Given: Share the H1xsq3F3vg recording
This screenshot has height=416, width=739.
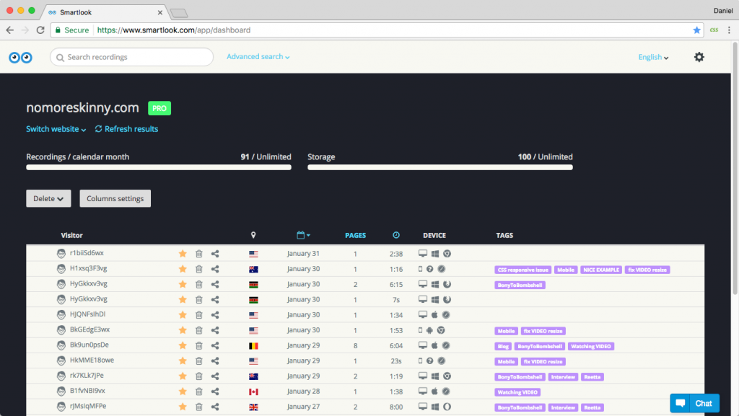Looking at the screenshot, I should tap(215, 269).
